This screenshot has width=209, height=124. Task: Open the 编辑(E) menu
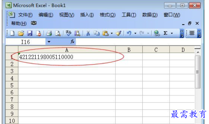coord(46,15)
